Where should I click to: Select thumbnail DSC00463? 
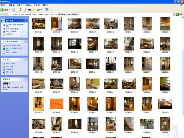coord(93,84)
